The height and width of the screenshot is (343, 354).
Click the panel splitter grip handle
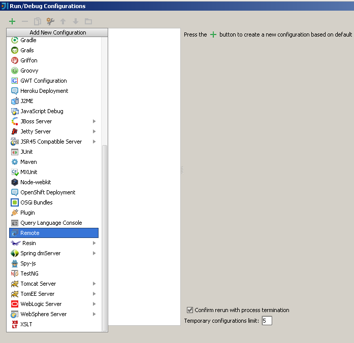point(182,170)
